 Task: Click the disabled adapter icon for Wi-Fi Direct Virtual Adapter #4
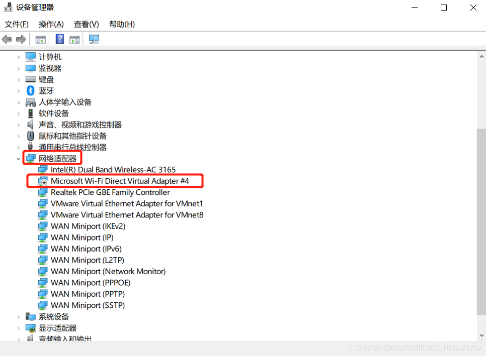pos(42,181)
